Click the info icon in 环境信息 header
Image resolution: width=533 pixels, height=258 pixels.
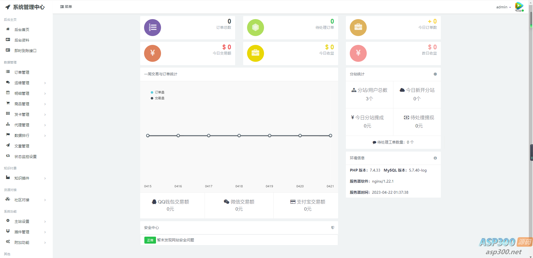(435, 158)
